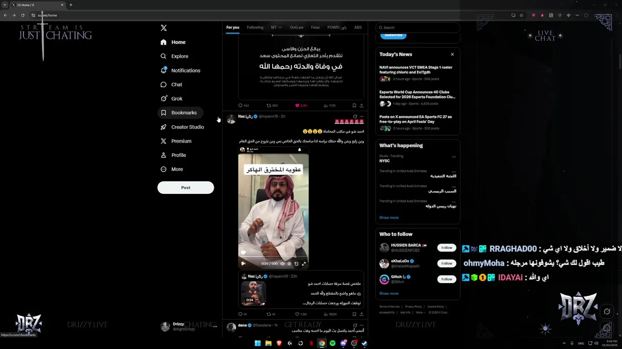The width and height of the screenshot is (622, 349).
Task: Open the EA Sports FC 27 news story
Action: [417, 122]
